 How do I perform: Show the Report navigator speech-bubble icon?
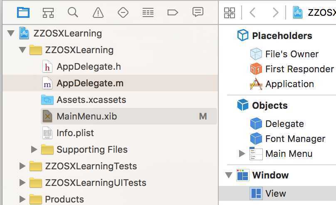click(x=198, y=12)
